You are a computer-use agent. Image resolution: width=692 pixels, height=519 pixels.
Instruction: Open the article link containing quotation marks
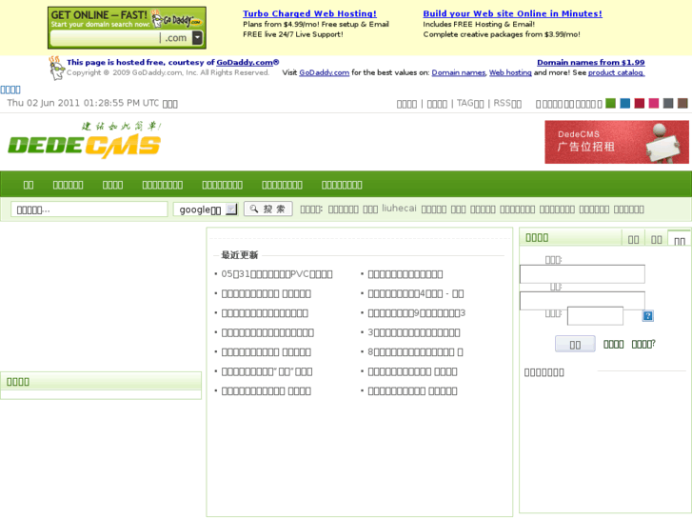[x=267, y=371]
